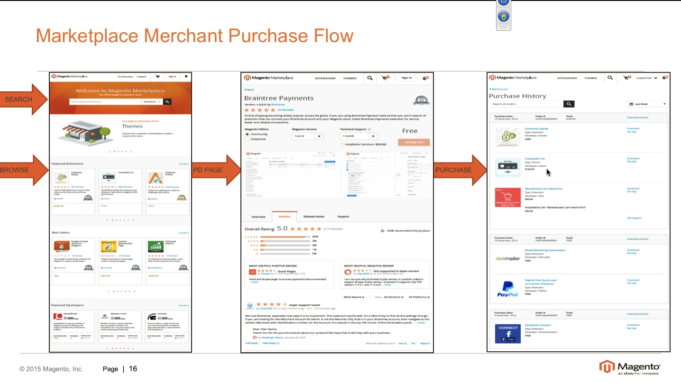
Task: Switch to the Support tab
Action: (x=343, y=217)
